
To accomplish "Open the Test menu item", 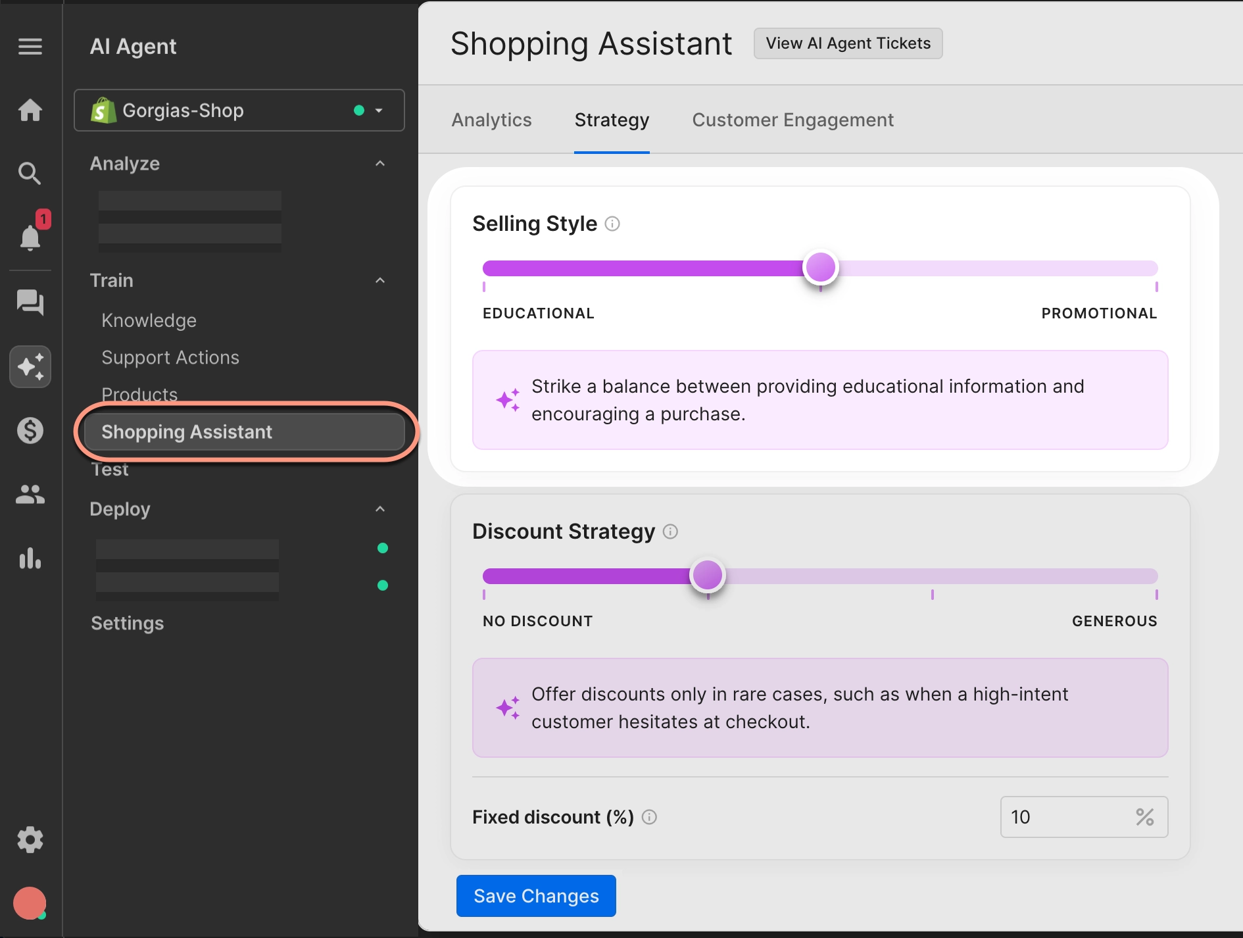I will pos(110,470).
